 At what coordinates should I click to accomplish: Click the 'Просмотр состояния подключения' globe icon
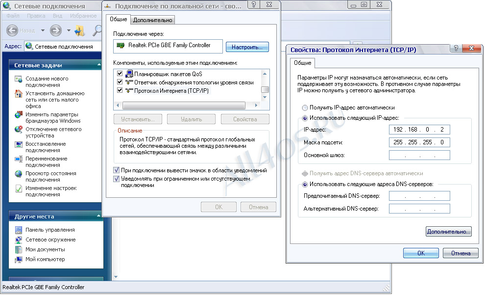point(19,174)
